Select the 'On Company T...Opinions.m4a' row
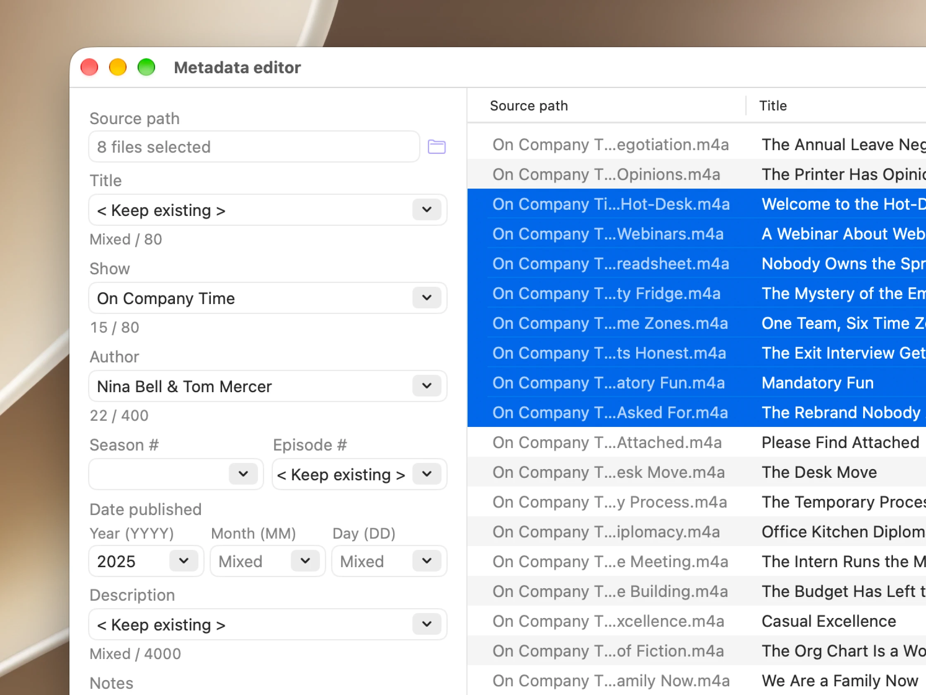This screenshot has height=695, width=926. [697, 174]
